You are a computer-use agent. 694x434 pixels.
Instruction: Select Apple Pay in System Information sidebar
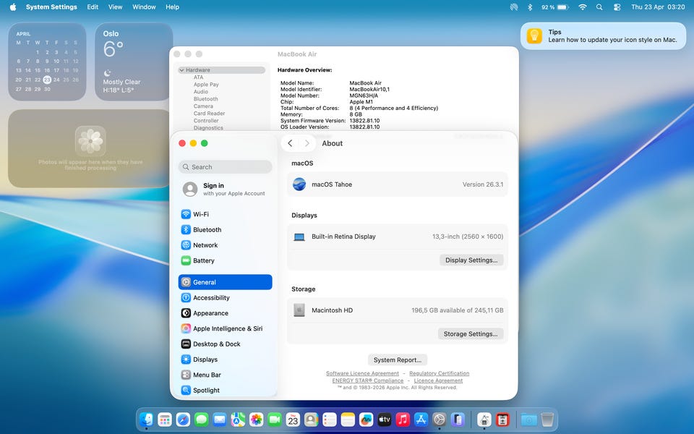[x=206, y=84]
